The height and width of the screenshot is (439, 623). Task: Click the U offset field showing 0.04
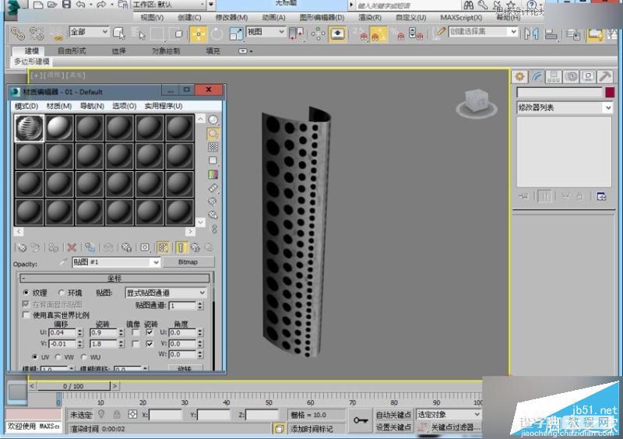pyautogui.click(x=62, y=332)
